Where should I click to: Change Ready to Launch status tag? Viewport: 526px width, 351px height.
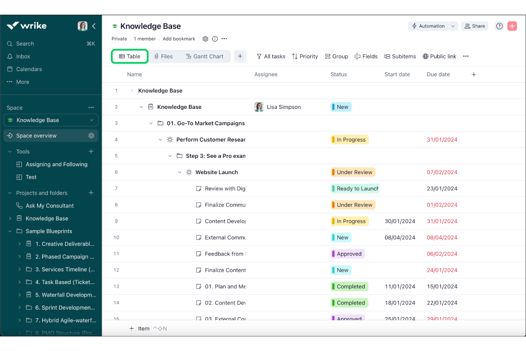[355, 188]
